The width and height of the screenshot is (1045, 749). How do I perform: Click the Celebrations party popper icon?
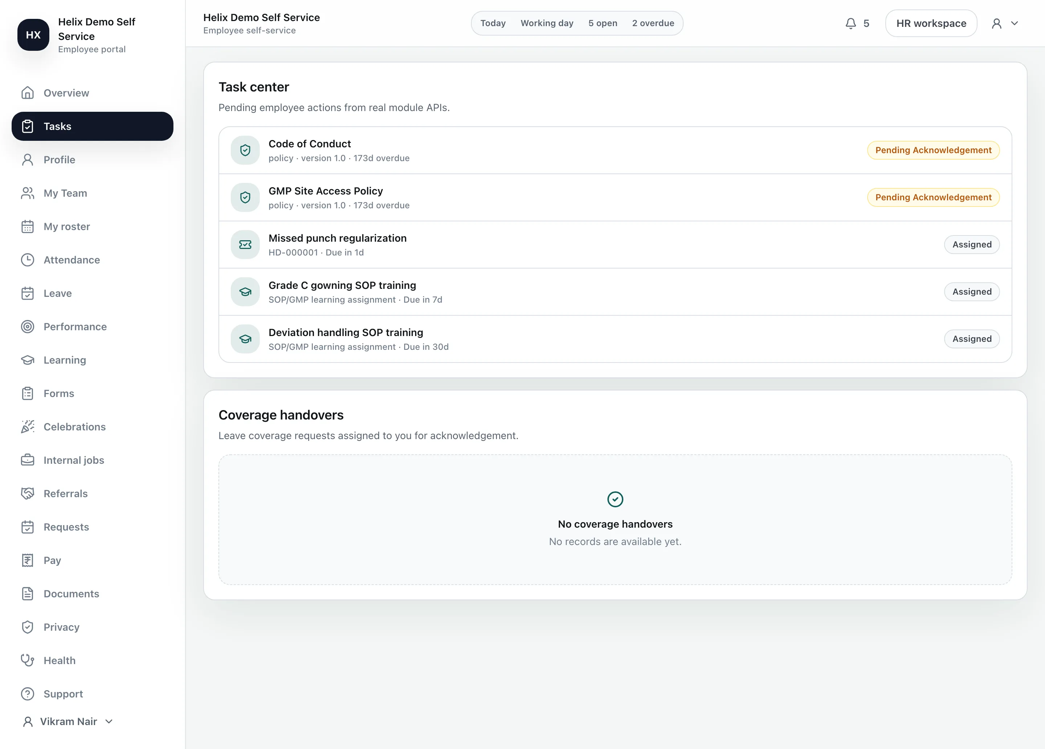[x=28, y=427]
